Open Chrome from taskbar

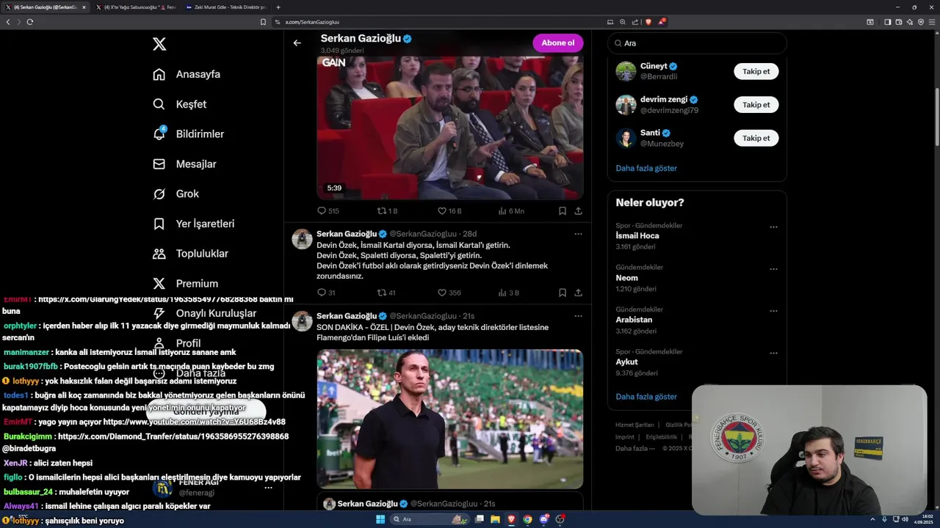tap(527, 519)
